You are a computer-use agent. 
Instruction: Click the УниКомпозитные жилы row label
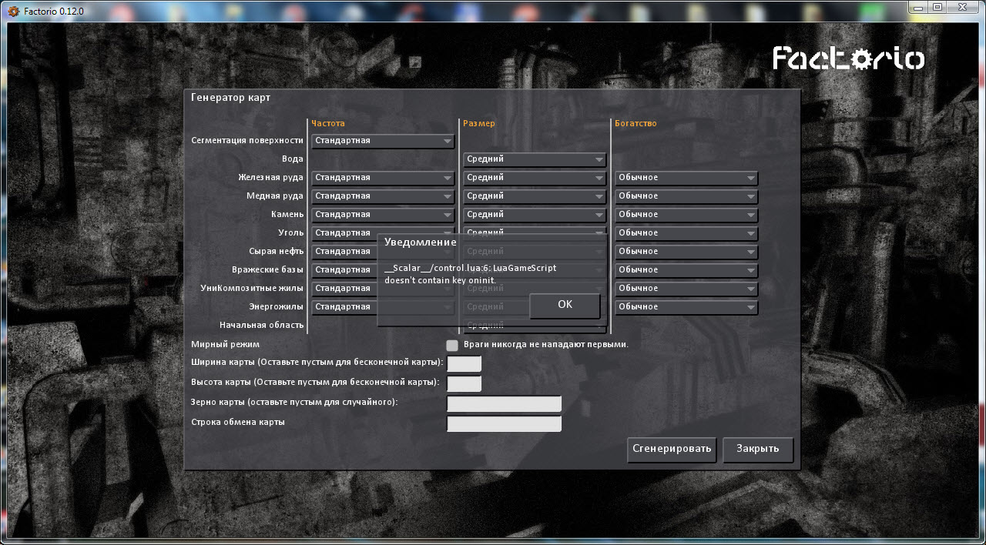(252, 289)
